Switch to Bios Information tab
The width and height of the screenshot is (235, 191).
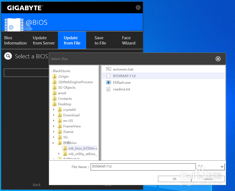15,40
